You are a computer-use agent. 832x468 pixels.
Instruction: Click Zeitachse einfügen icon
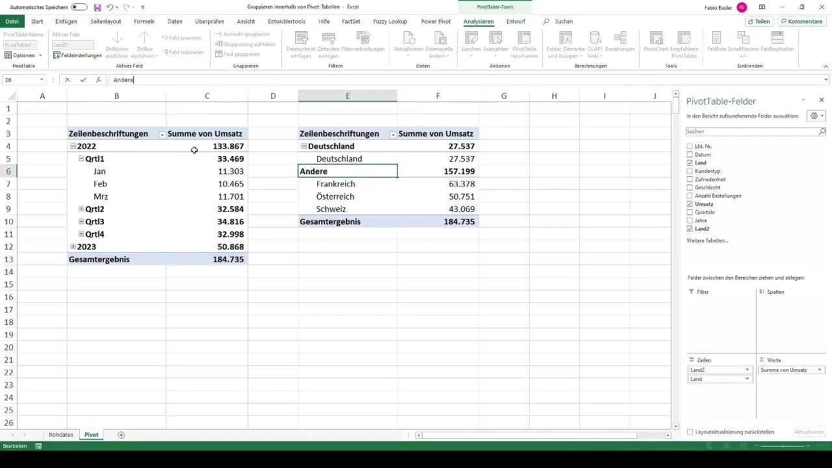coord(329,38)
